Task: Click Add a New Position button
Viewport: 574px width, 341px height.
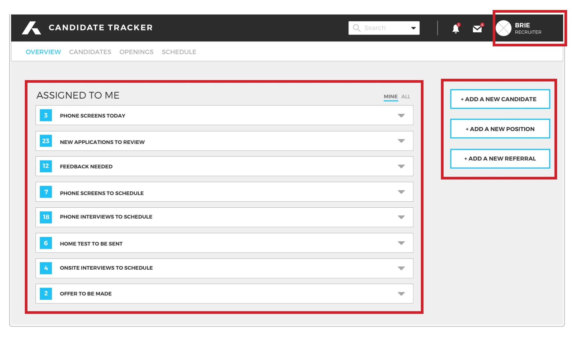Action: (x=500, y=129)
